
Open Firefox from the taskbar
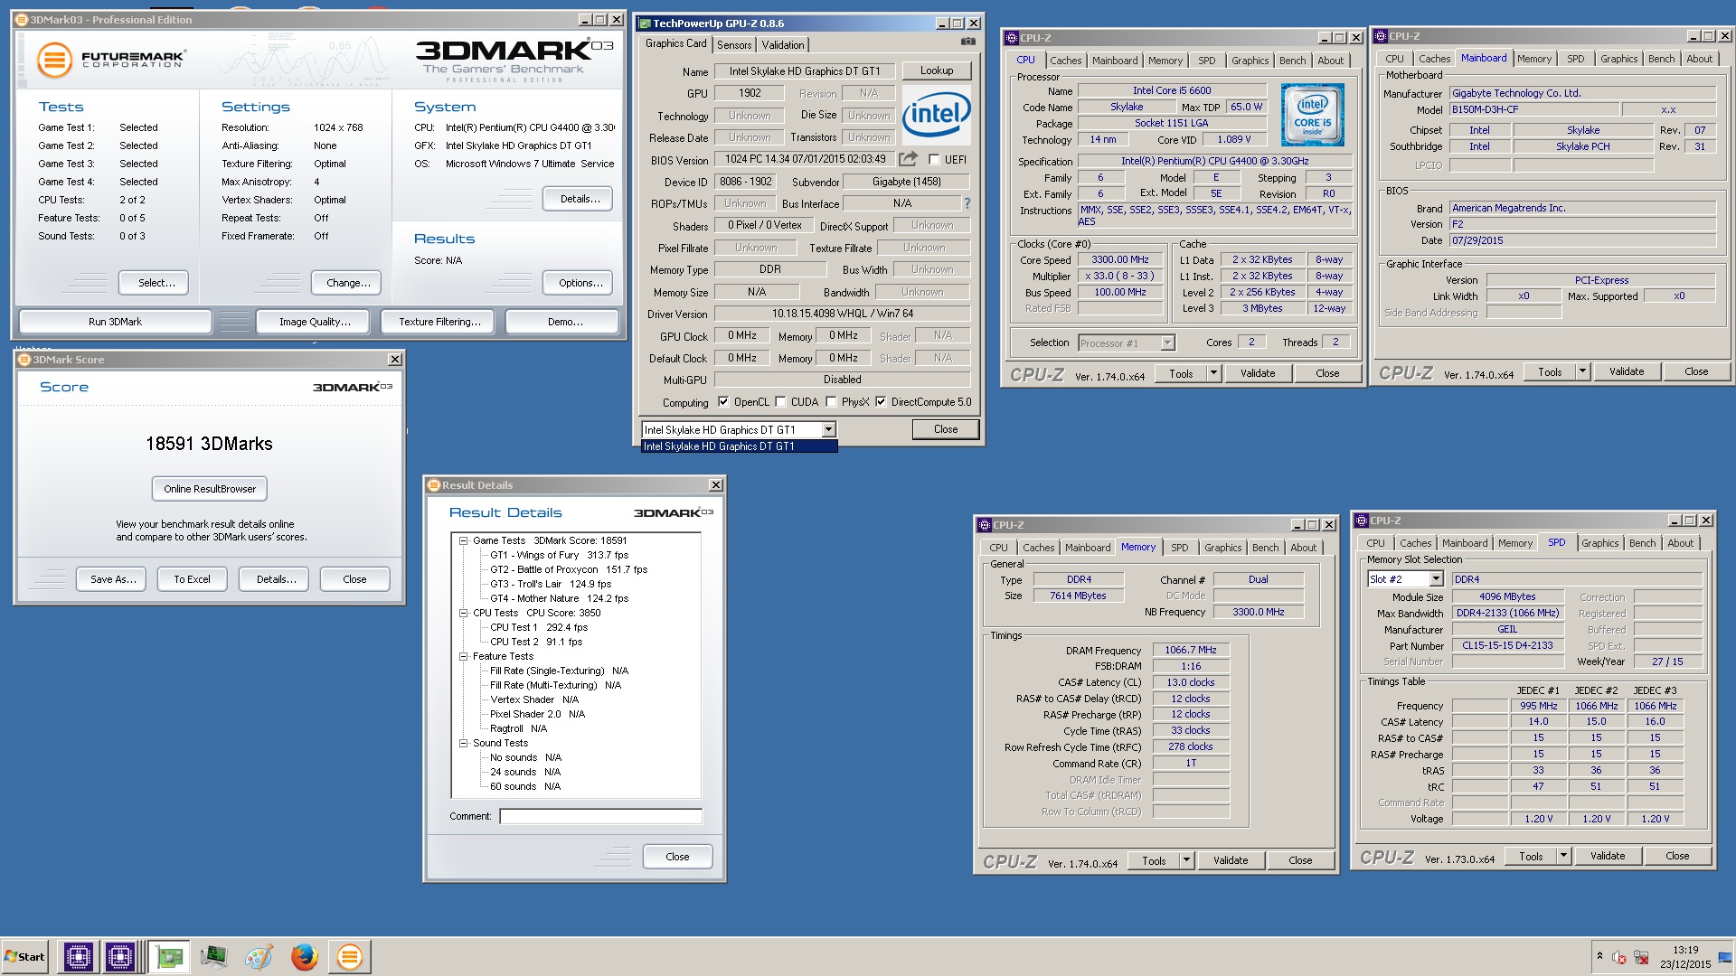304,956
